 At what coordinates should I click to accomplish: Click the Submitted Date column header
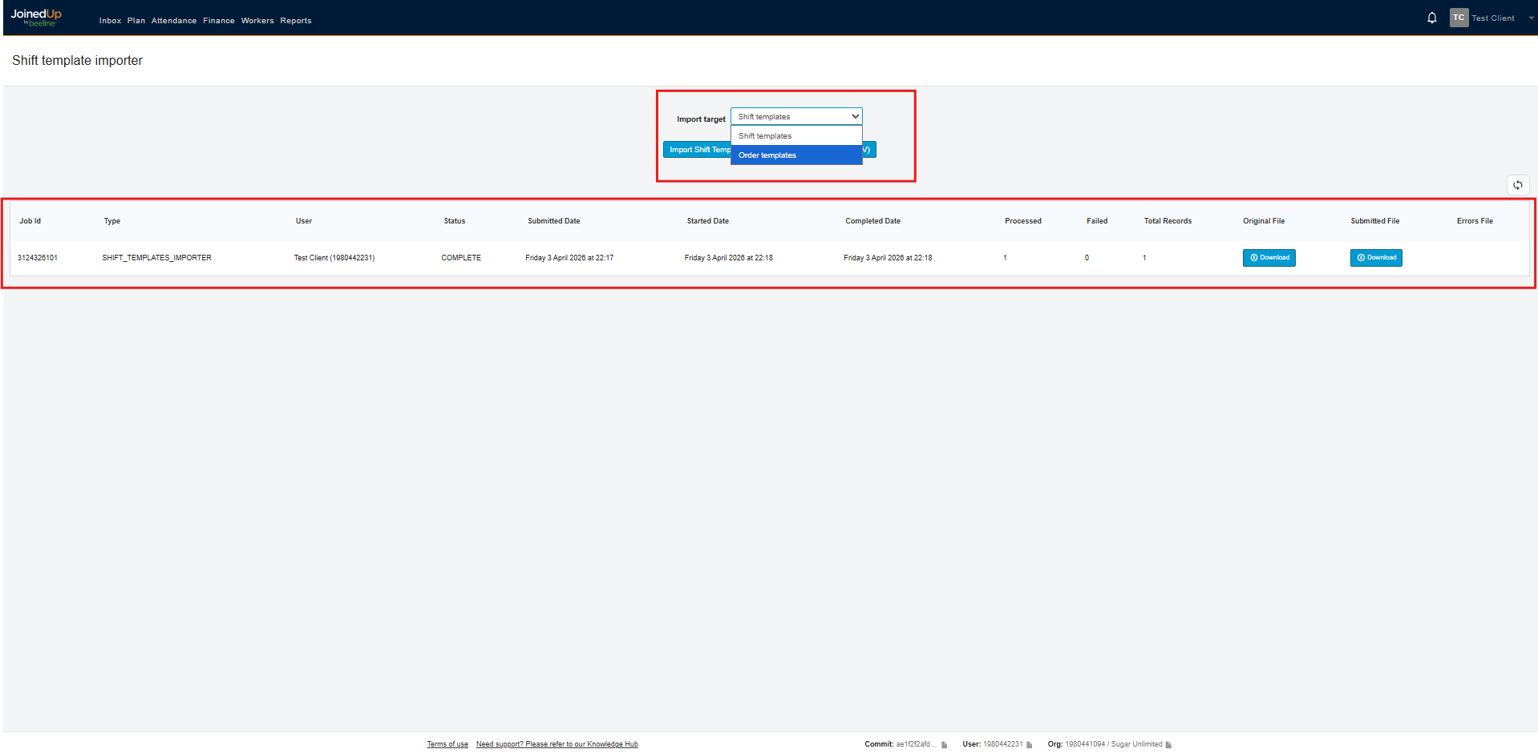point(553,221)
